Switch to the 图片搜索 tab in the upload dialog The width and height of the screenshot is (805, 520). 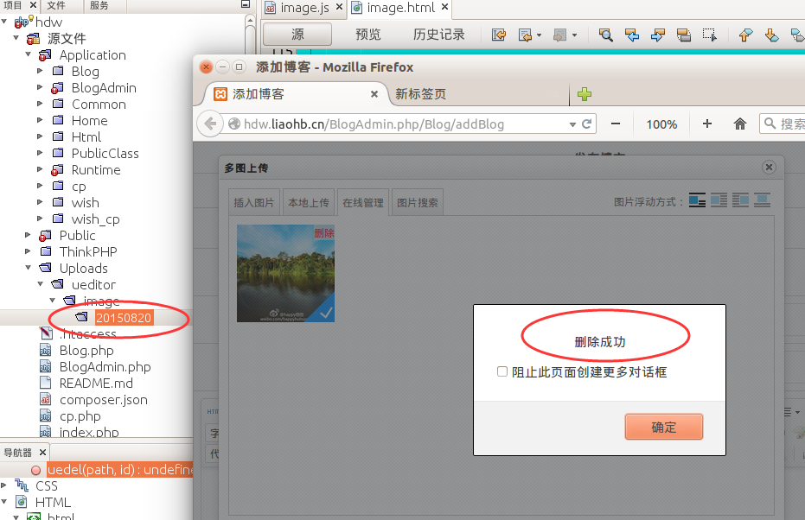click(x=417, y=201)
